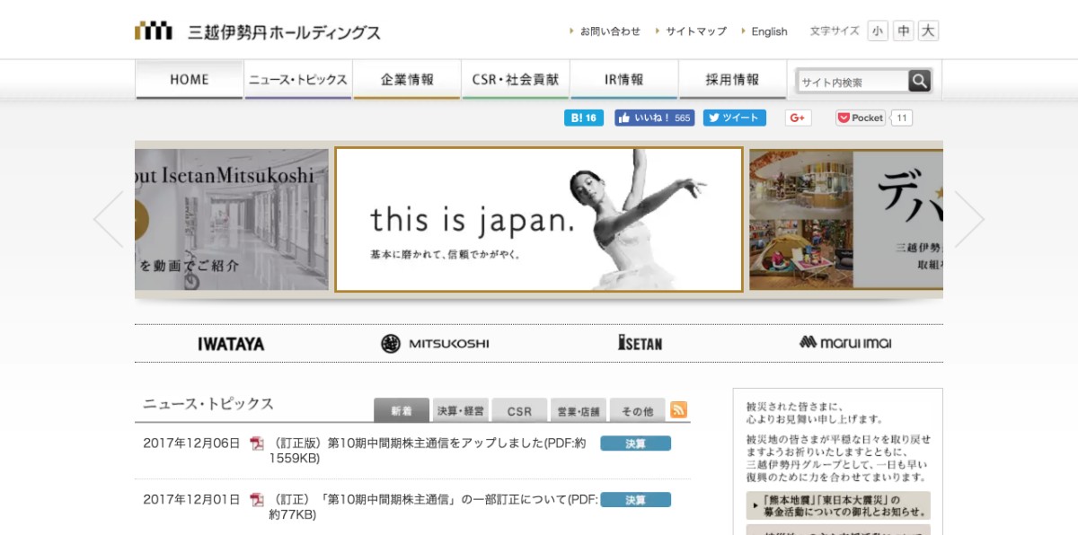The height and width of the screenshot is (535, 1078).
Task: Click Pocket count bubble 11
Action: click(902, 118)
